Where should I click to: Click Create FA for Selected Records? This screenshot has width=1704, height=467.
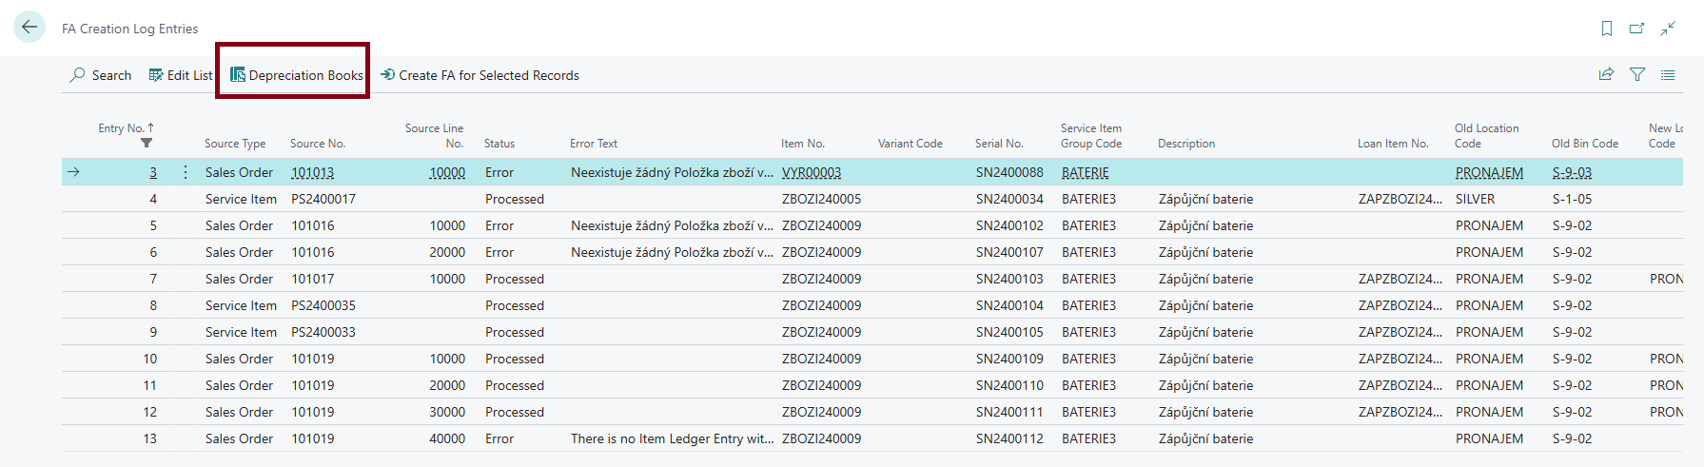(480, 75)
